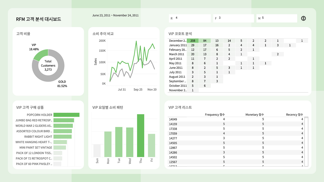Image resolution: width=324 pixels, height=182 pixels.
Task: Click the Recency 점수 column header
Action: (x=294, y=114)
